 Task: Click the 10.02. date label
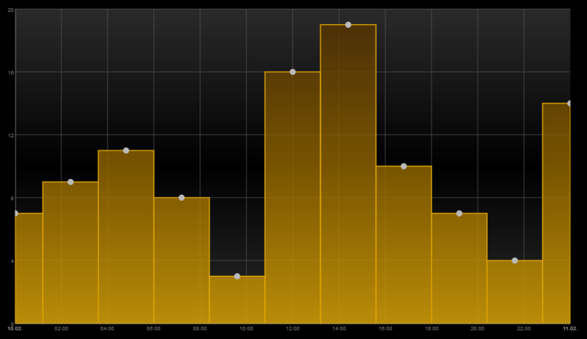click(15, 329)
